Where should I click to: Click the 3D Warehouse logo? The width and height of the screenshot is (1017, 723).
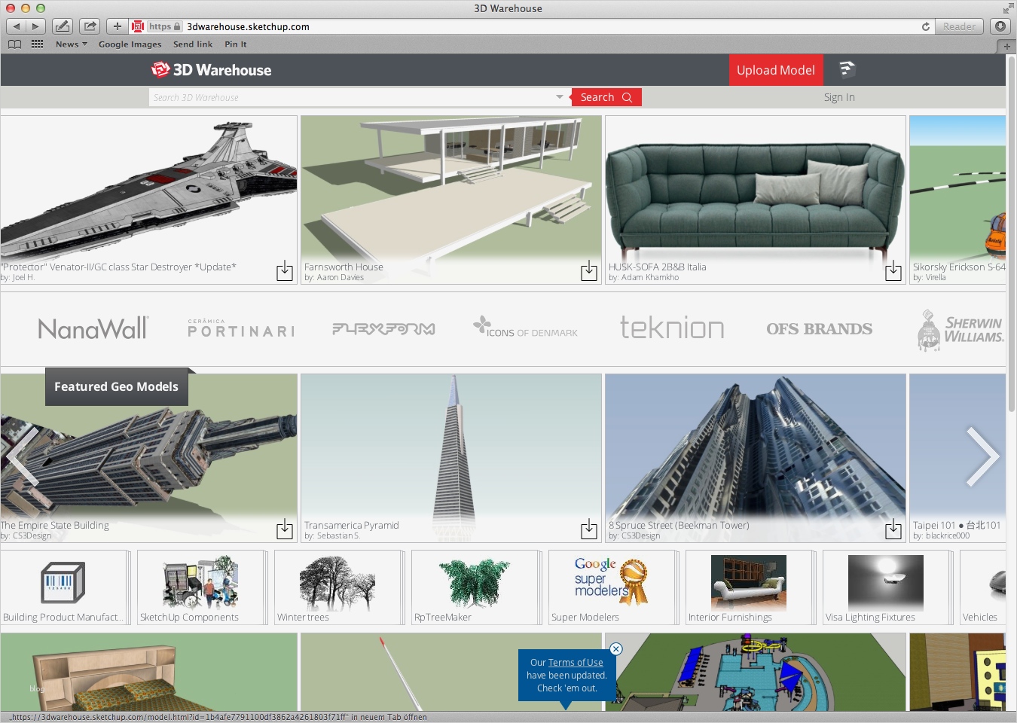(211, 70)
